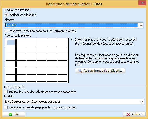Viewport: 148px width, 119px height.
Task: Select the top-right label cell in the sheet preview
Action: [x=62, y=43]
